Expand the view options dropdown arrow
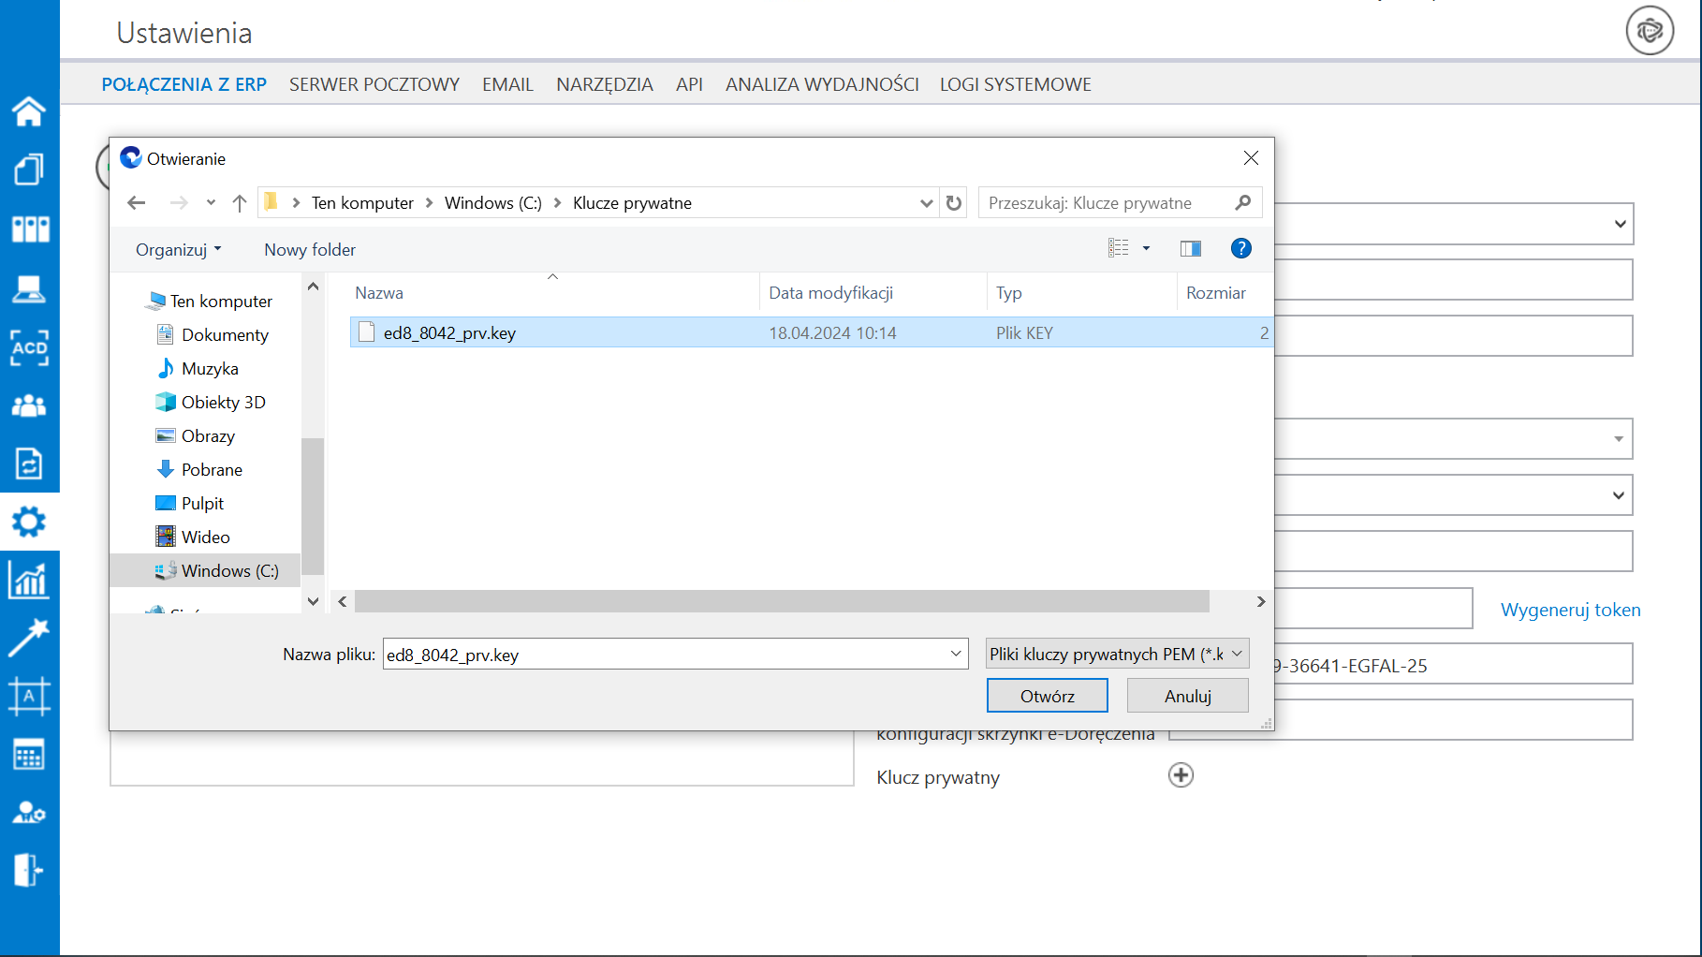Image resolution: width=1702 pixels, height=957 pixels. [x=1146, y=249]
